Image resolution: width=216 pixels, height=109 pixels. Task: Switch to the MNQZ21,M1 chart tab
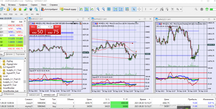[65, 95]
